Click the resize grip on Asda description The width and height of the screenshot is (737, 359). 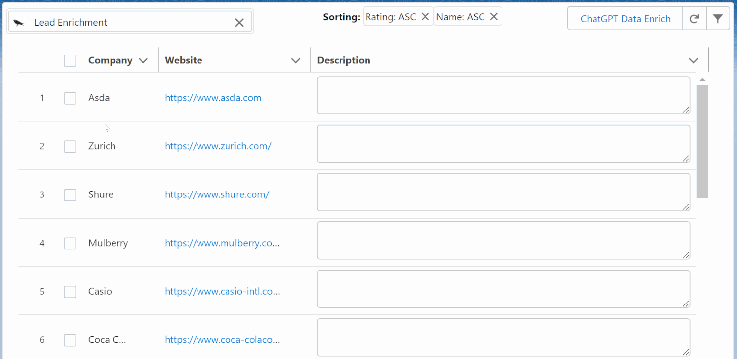point(686,110)
